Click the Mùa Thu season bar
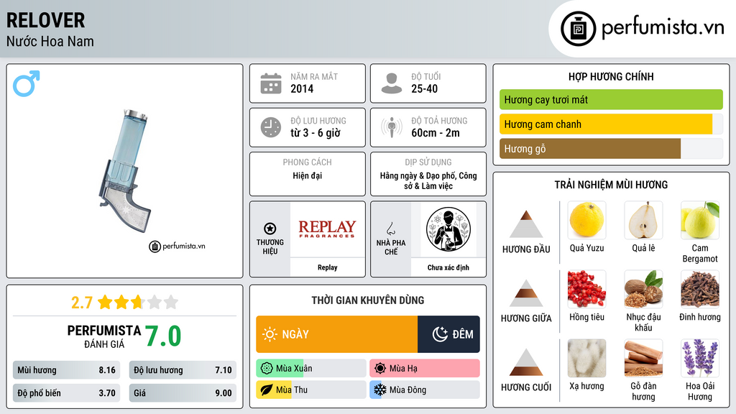 tap(310, 390)
